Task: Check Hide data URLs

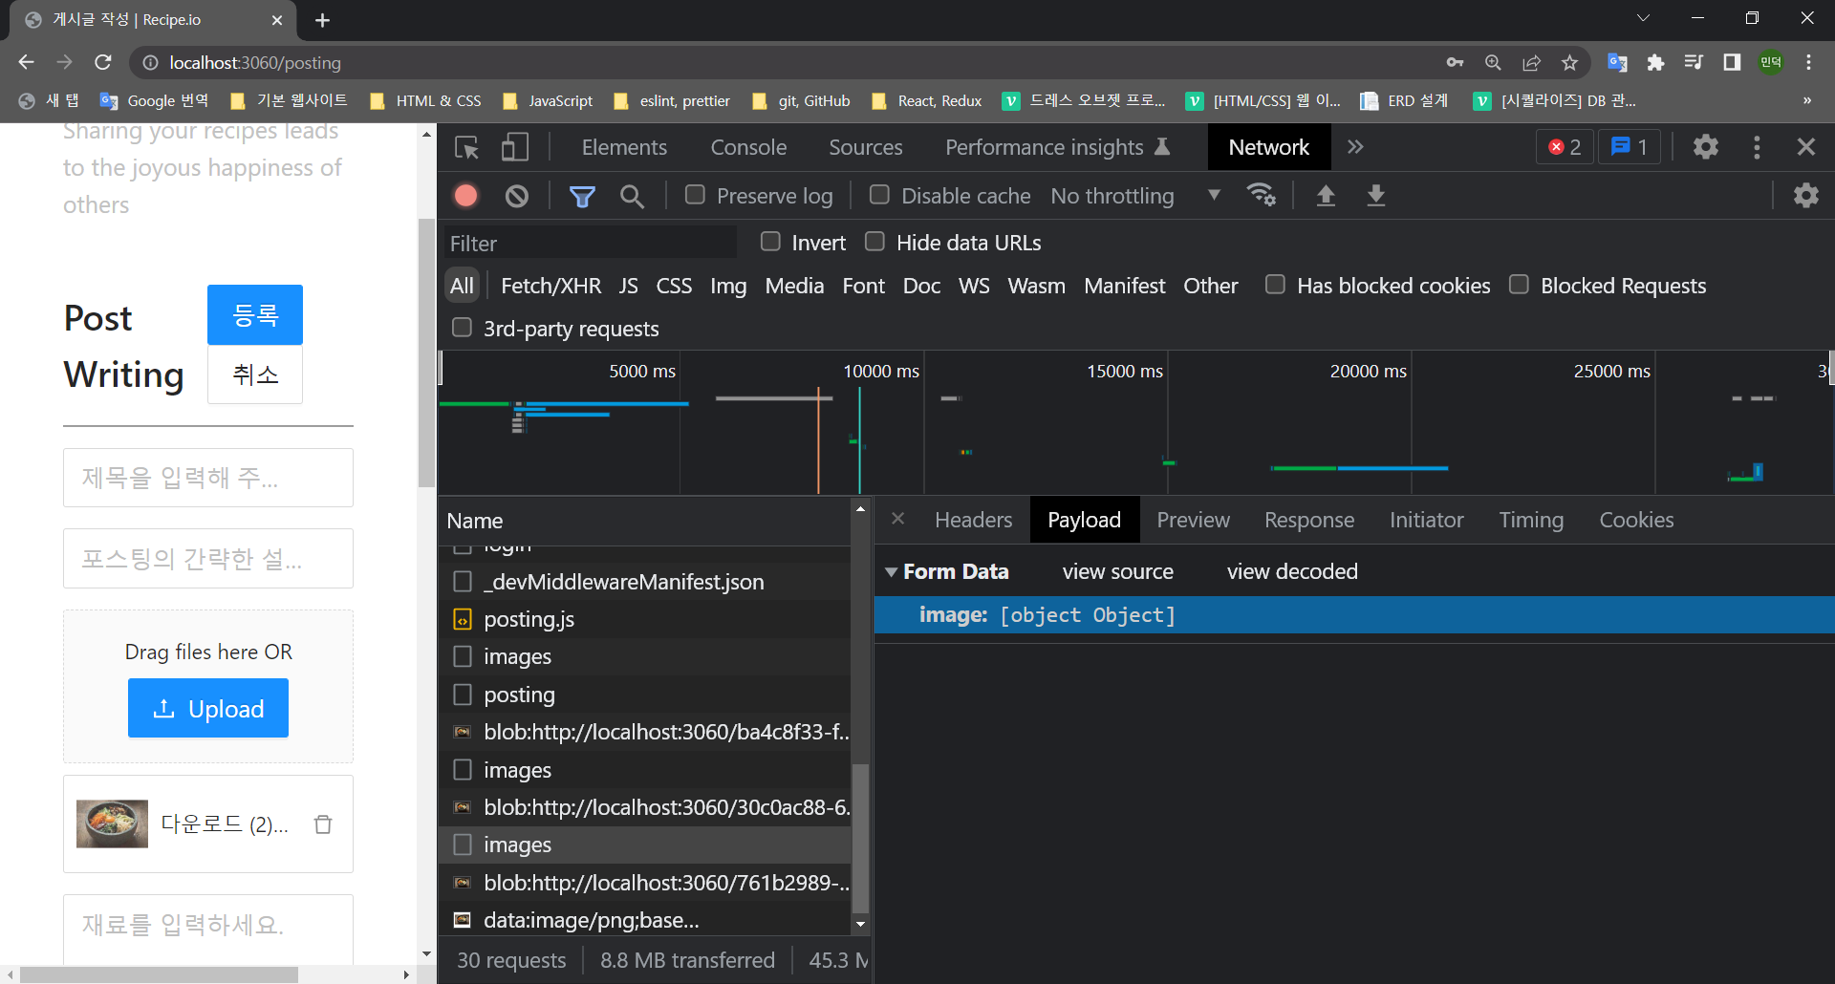Action: (874, 242)
